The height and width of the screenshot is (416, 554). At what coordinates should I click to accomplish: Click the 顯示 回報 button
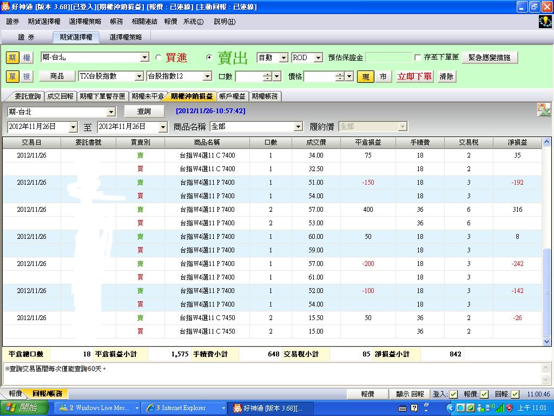410,394
